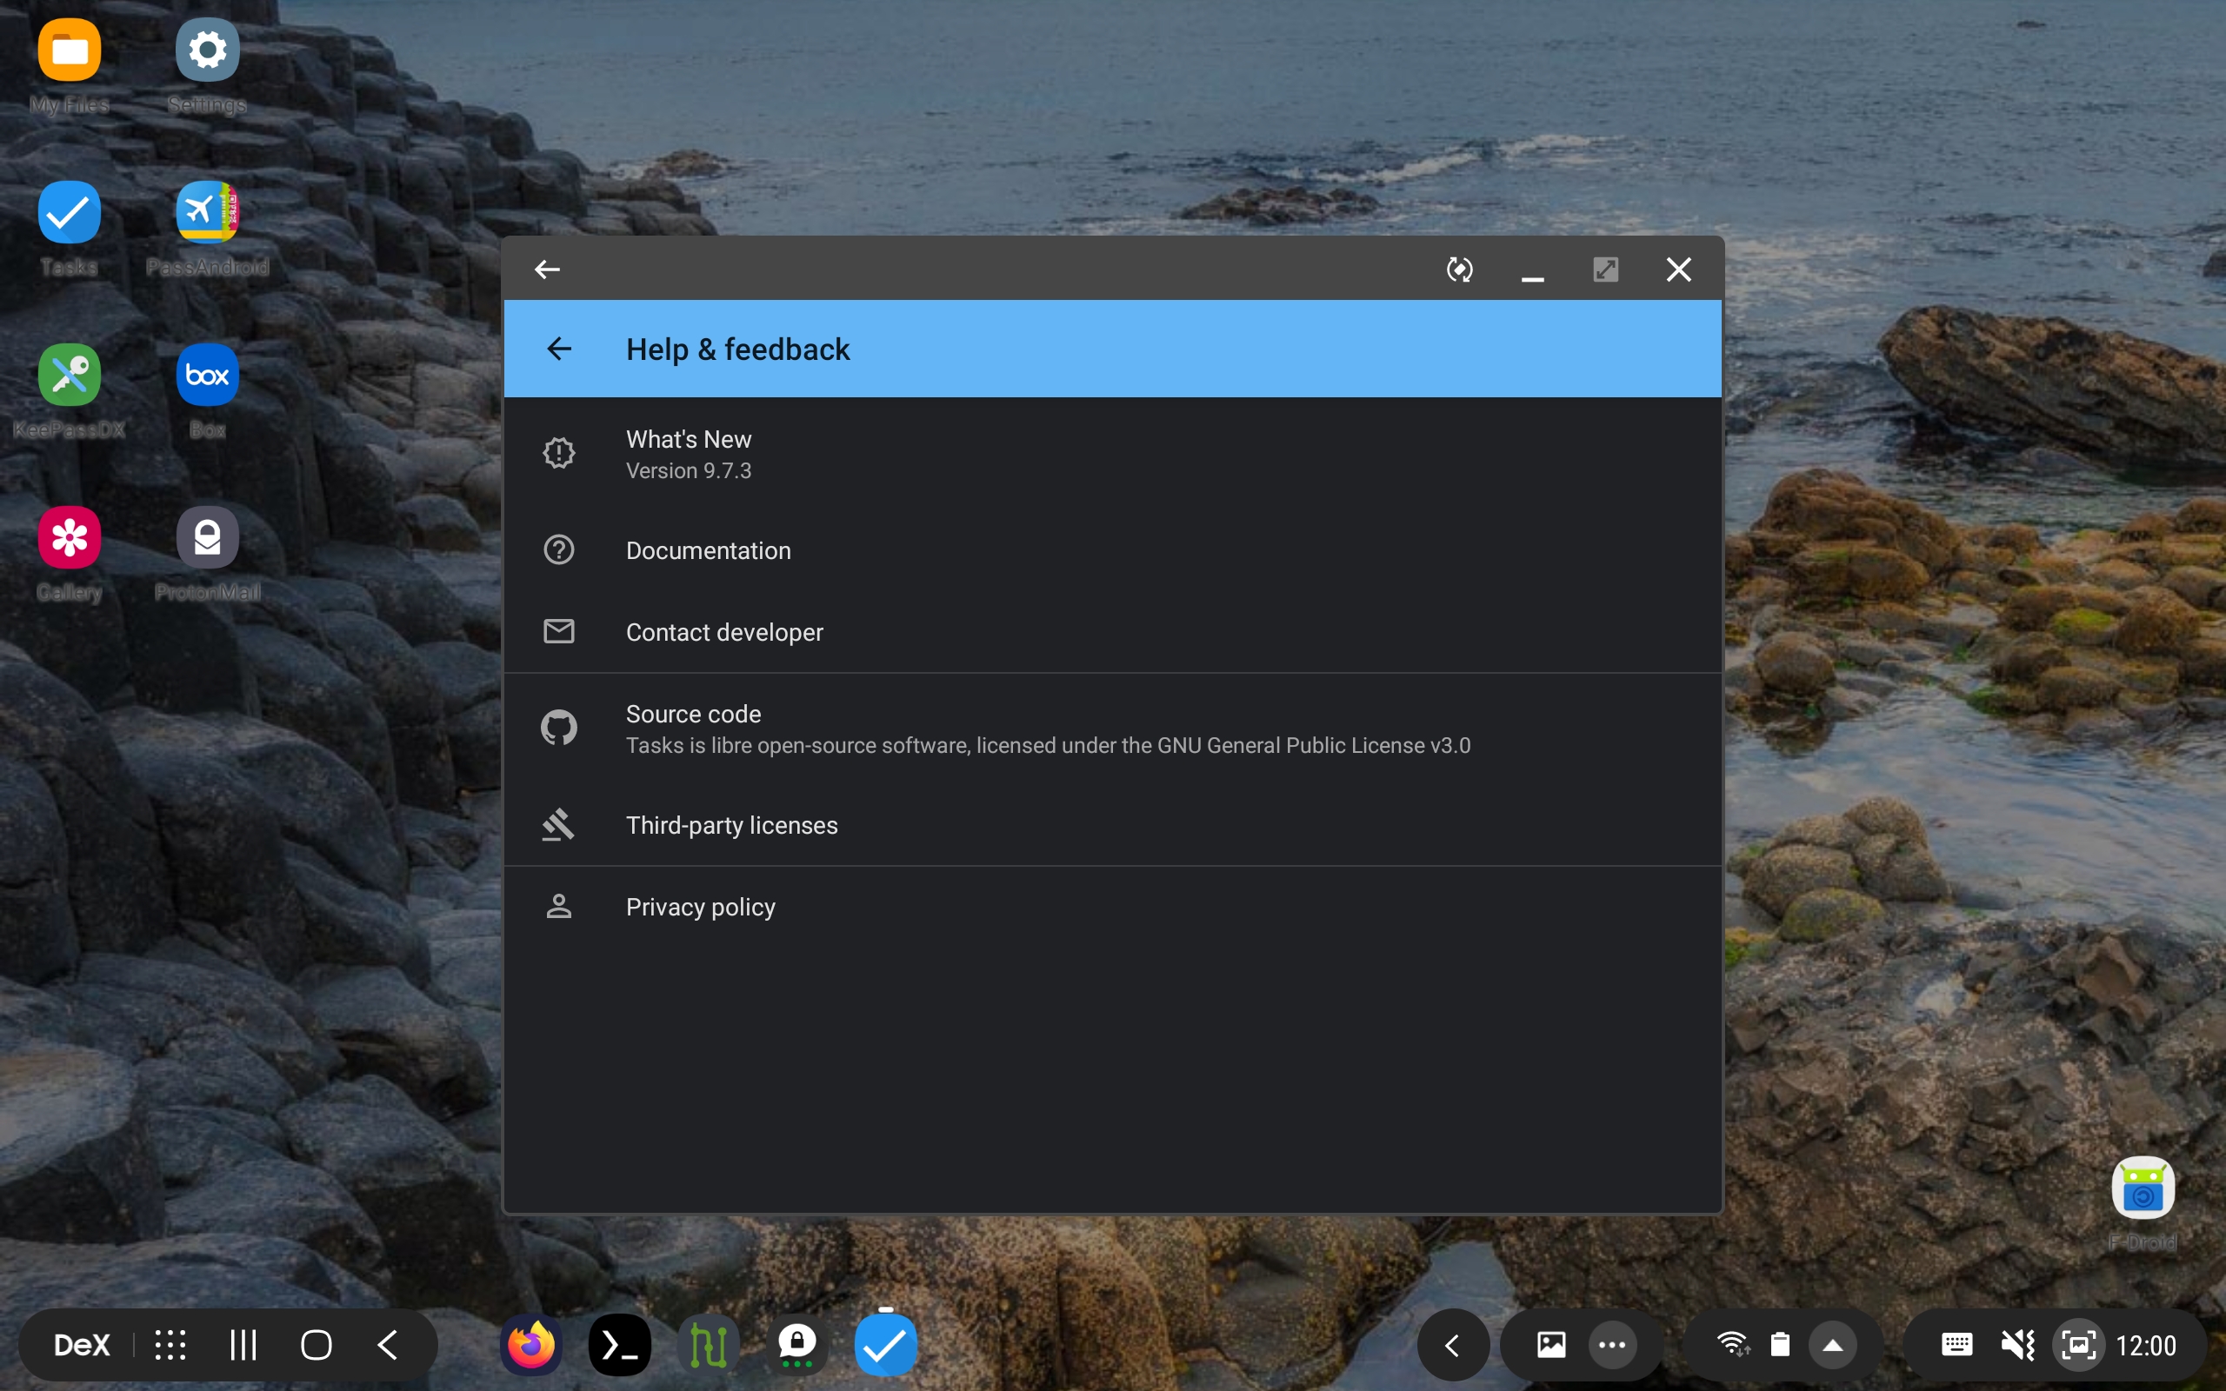Open the three-dots options menu in the tray
The image size is (2226, 1391).
coord(1613,1344)
